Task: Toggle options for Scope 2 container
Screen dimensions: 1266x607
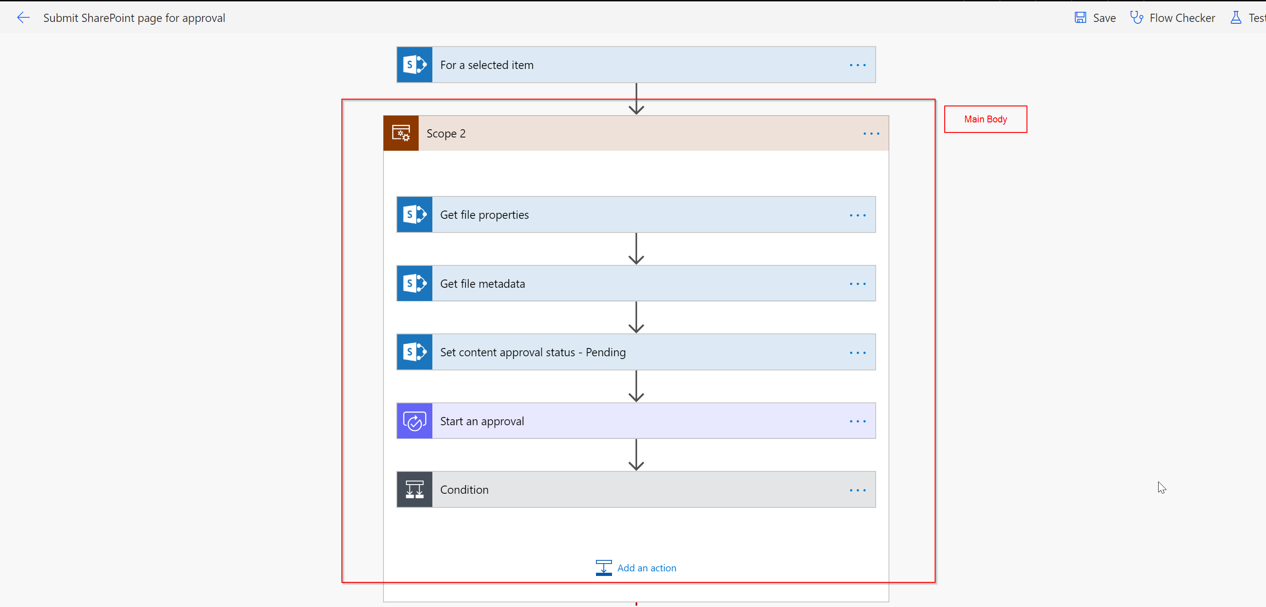Action: (x=870, y=133)
